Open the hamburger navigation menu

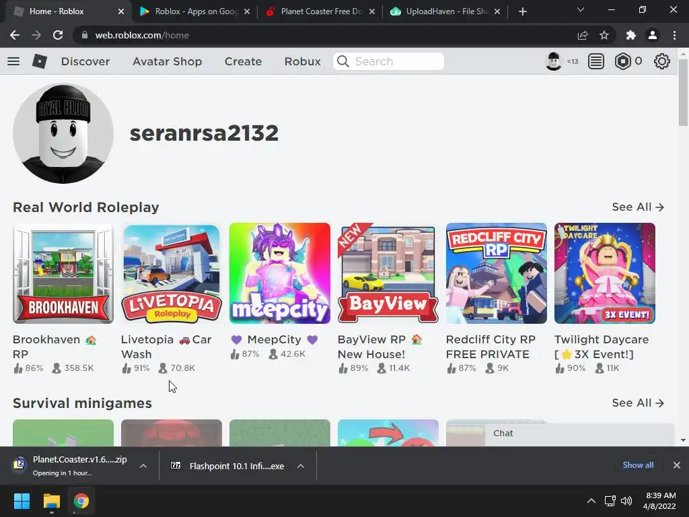coord(13,61)
